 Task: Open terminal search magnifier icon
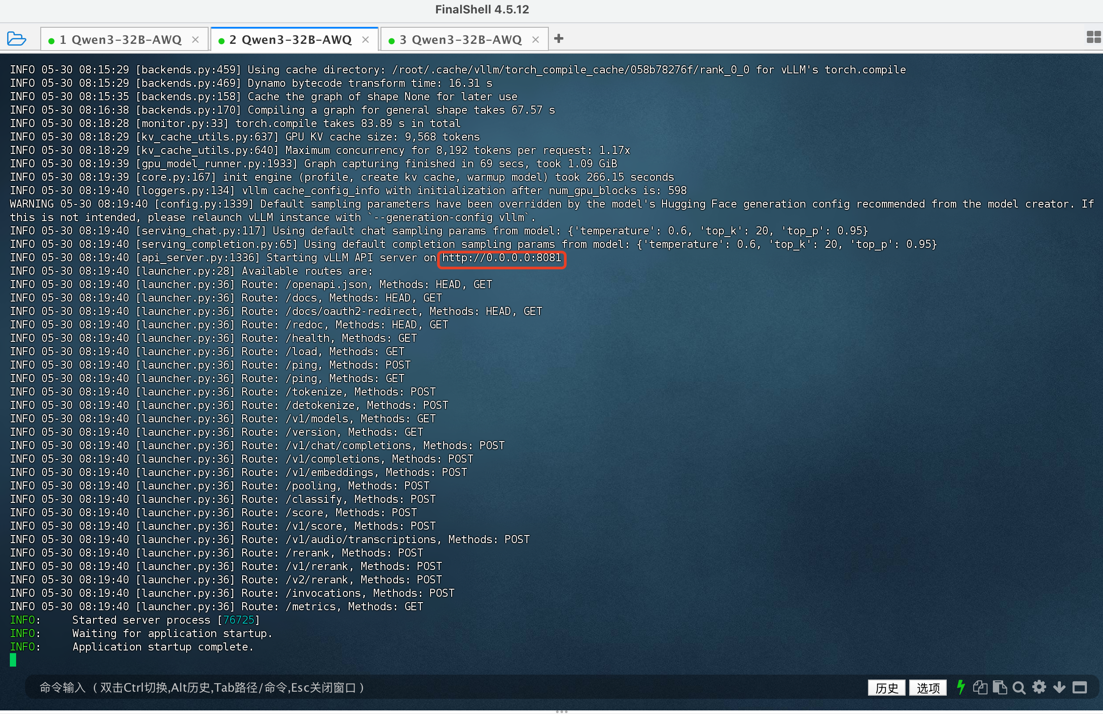point(1019,687)
